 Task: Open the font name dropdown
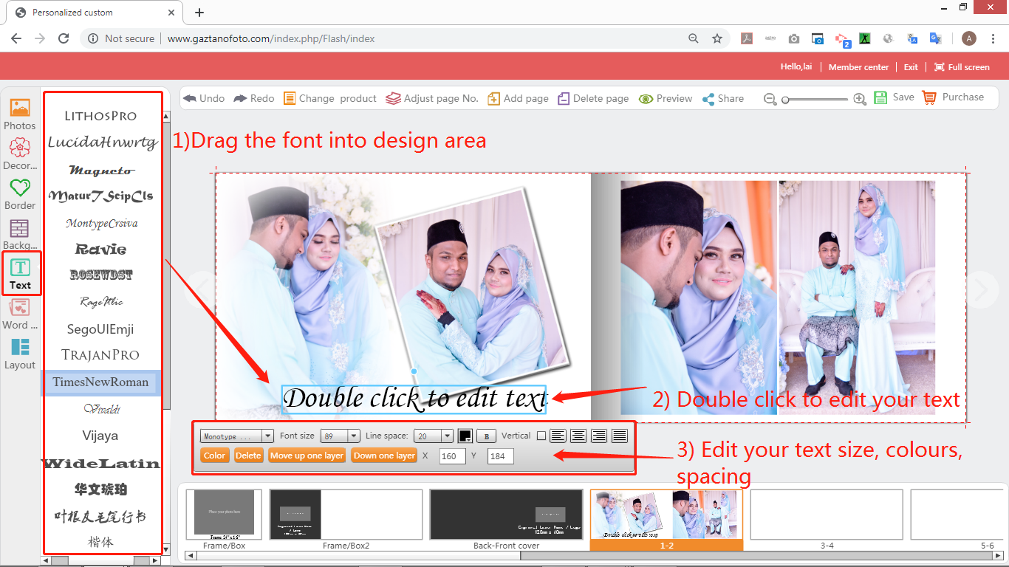coord(237,436)
